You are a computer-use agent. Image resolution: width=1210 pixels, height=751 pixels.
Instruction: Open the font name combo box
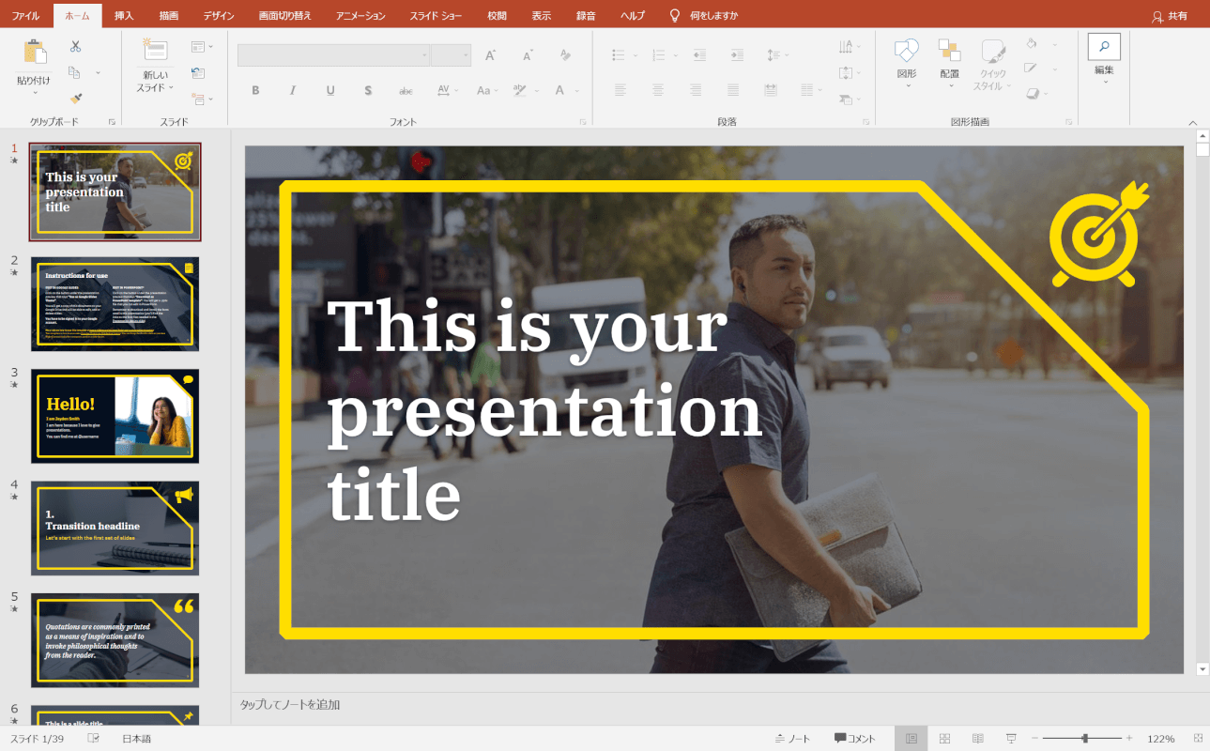(x=333, y=55)
